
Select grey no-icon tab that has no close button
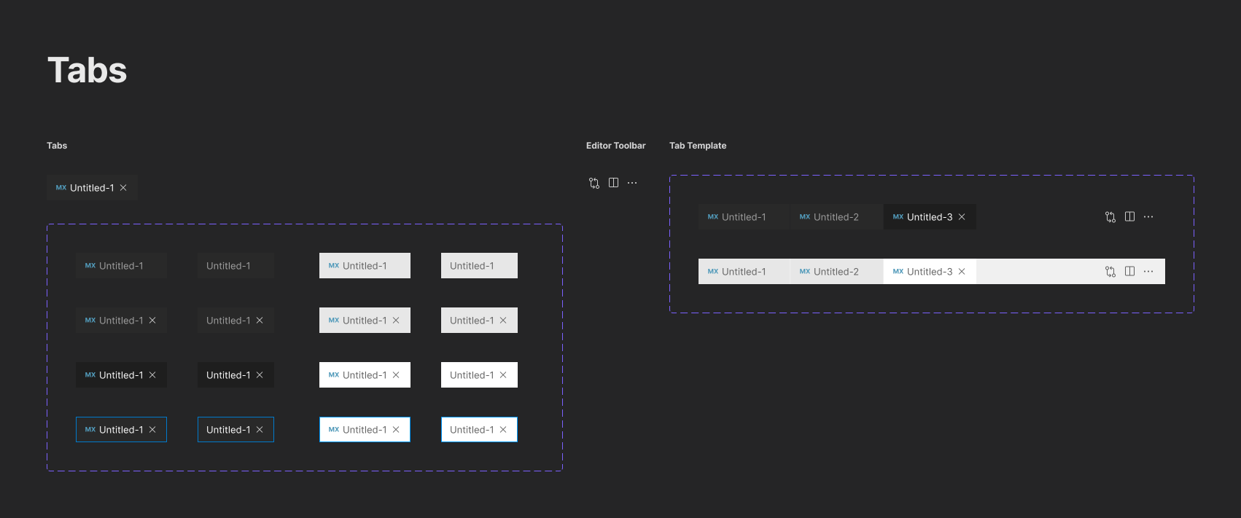(x=479, y=266)
